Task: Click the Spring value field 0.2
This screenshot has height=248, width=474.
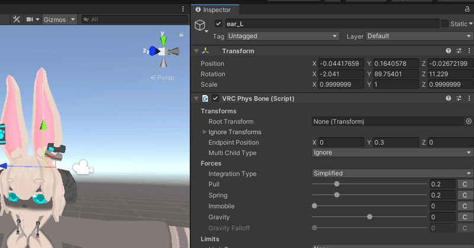Action: [443, 195]
